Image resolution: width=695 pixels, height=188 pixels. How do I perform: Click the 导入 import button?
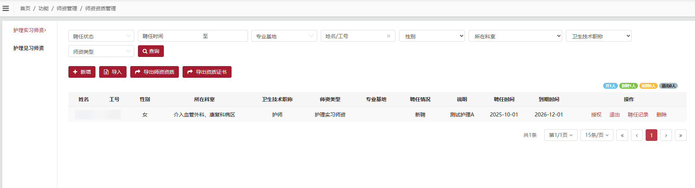pos(113,72)
